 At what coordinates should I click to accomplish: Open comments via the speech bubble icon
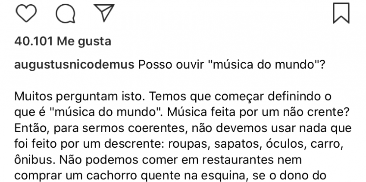[x=65, y=14]
